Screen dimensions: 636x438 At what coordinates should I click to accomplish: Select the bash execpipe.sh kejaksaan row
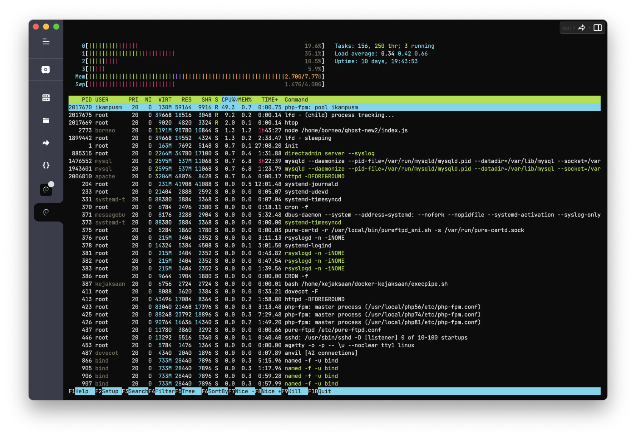tap(334, 284)
